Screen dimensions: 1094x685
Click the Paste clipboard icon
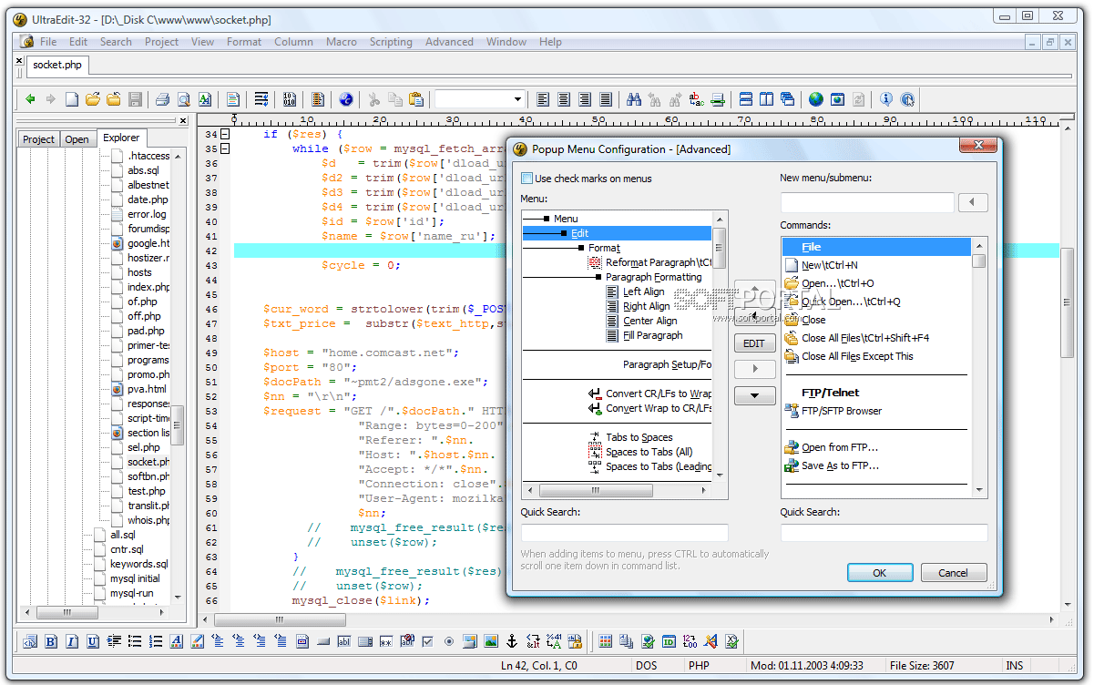[416, 99]
